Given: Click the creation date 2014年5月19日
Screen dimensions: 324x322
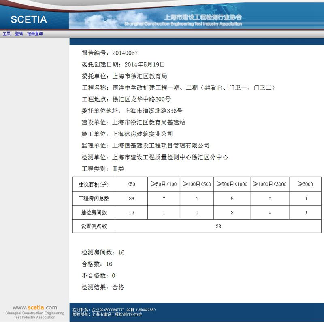Looking at the screenshot, I should 145,64.
